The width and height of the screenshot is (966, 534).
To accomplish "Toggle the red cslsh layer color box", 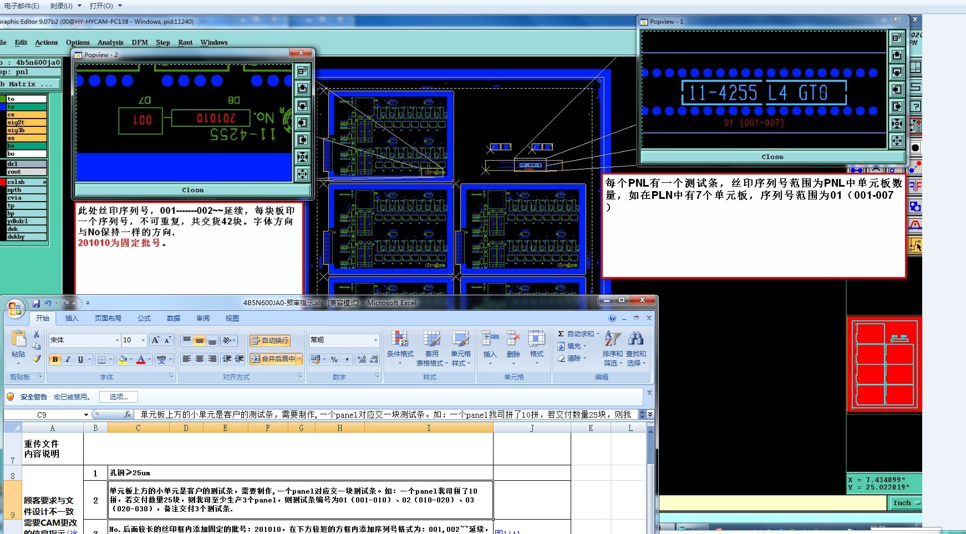I will tap(3, 182).
